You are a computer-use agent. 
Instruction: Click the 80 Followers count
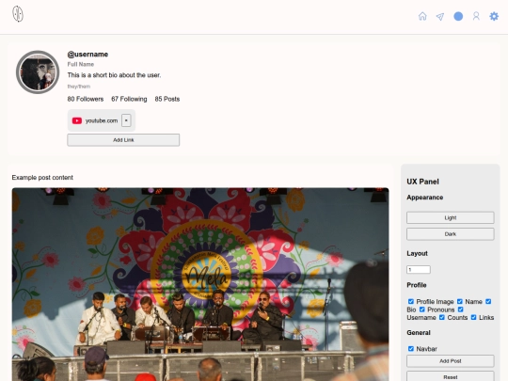(86, 99)
